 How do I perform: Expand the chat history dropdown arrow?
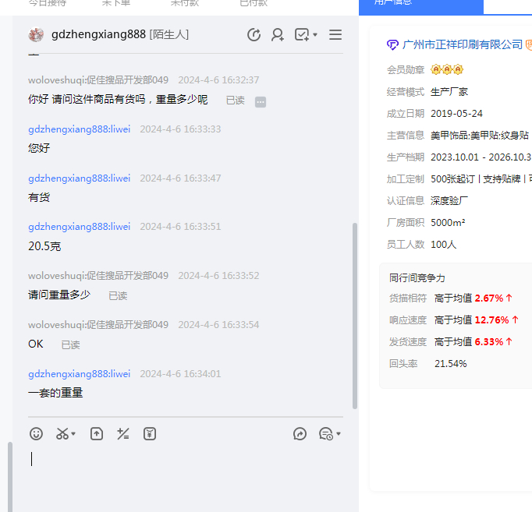(339, 434)
